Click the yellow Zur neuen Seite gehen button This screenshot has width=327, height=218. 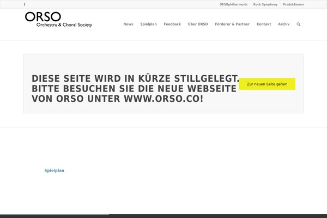[267, 84]
